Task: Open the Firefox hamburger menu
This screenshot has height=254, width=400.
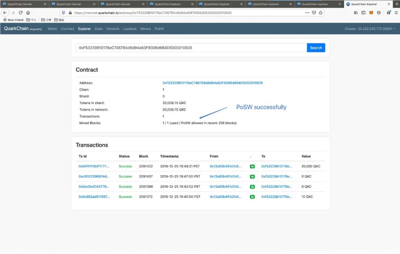Action: (x=396, y=13)
